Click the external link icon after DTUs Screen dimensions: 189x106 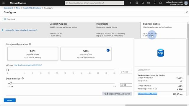[41, 65]
